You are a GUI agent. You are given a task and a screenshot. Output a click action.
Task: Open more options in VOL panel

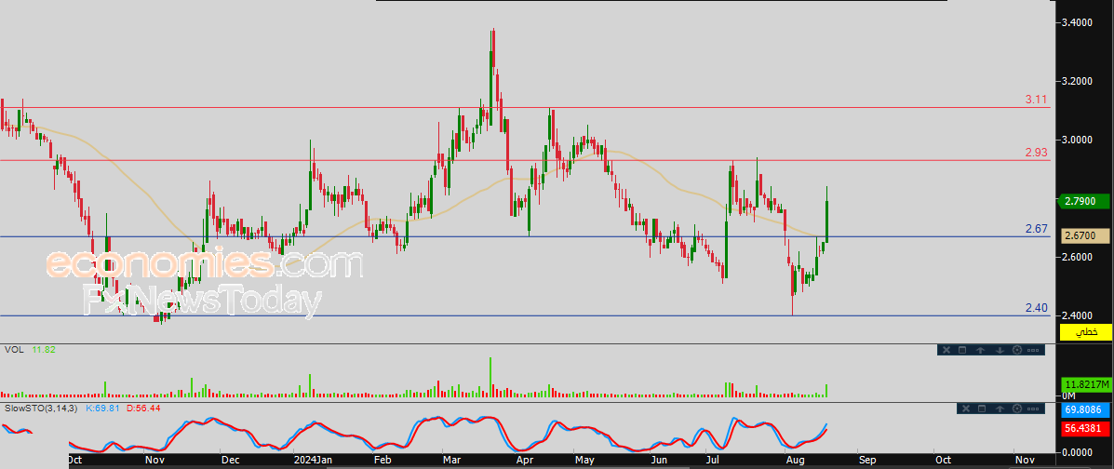click(1033, 350)
